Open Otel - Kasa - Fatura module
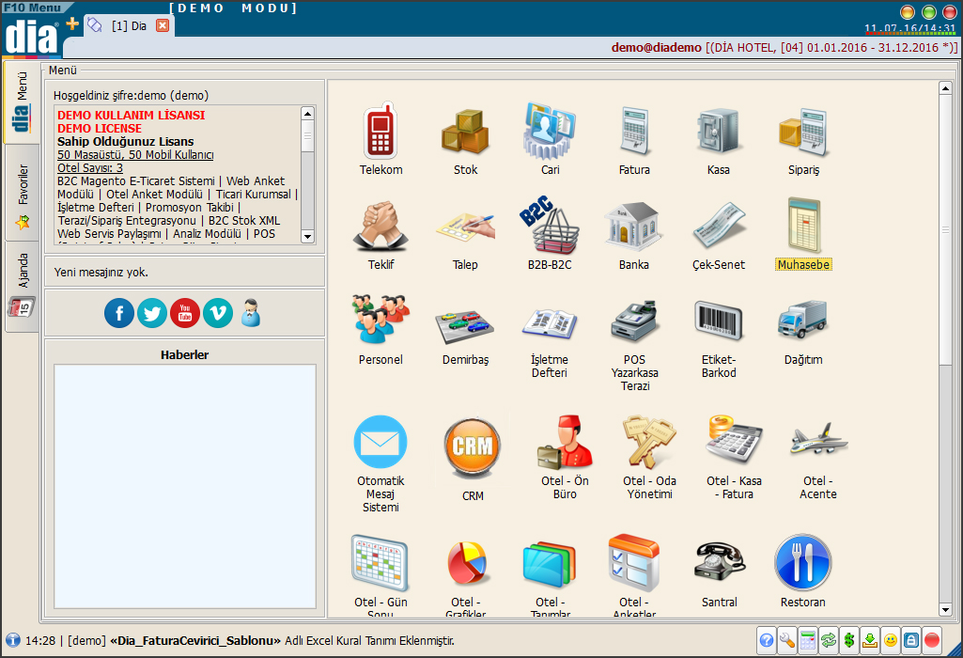The height and width of the screenshot is (658, 963). (734, 458)
